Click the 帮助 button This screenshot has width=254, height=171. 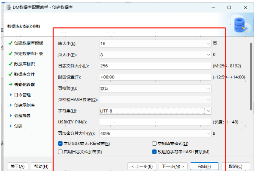coord(41,166)
